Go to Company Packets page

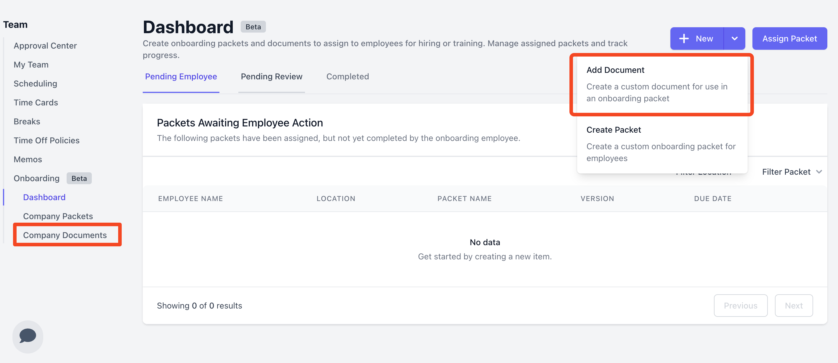(58, 216)
